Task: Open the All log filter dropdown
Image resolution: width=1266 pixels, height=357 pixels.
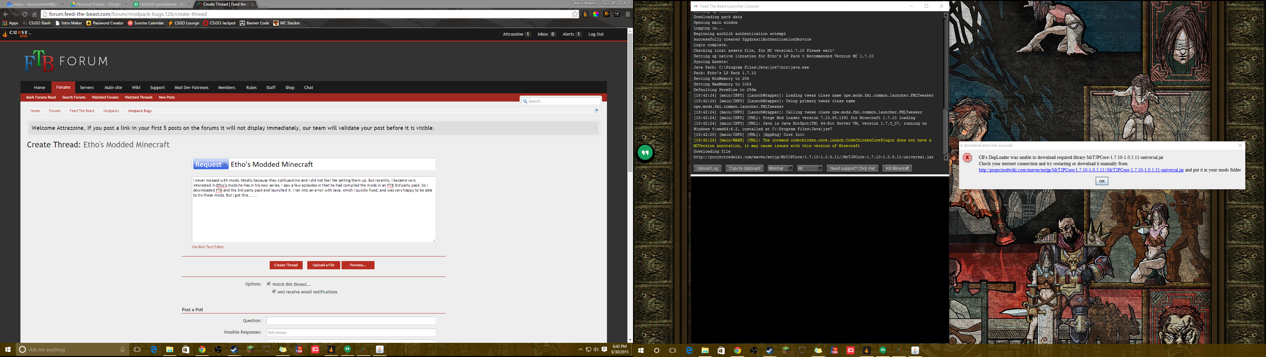Action: point(809,168)
